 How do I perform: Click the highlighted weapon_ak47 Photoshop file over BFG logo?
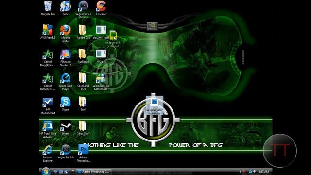pyautogui.click(x=155, y=105)
